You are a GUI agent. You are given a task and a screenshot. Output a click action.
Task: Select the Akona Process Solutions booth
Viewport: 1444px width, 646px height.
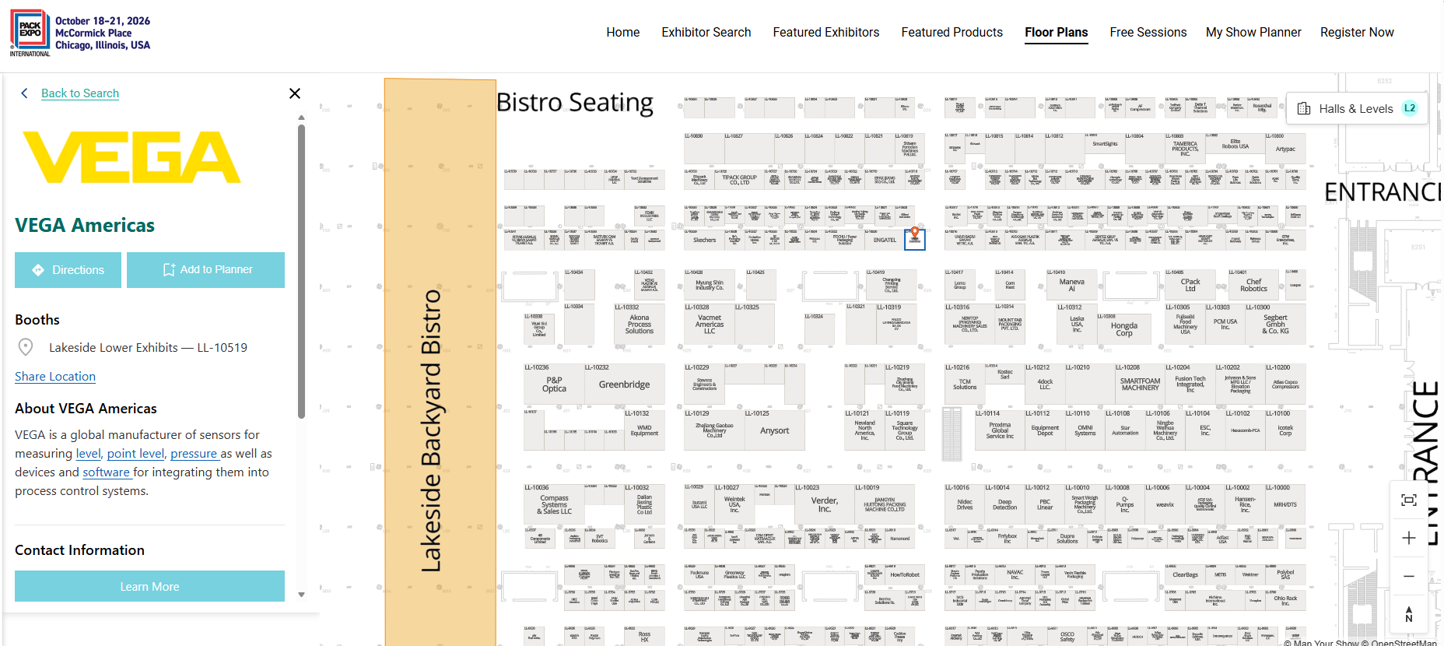point(640,325)
